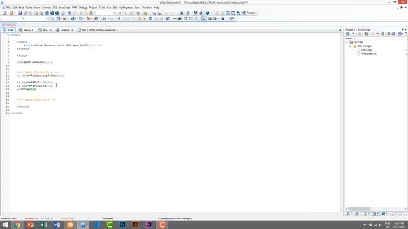Viewport: 408px width, 229px height.
Task: Click the Print icon in main toolbar
Action: (63, 13)
